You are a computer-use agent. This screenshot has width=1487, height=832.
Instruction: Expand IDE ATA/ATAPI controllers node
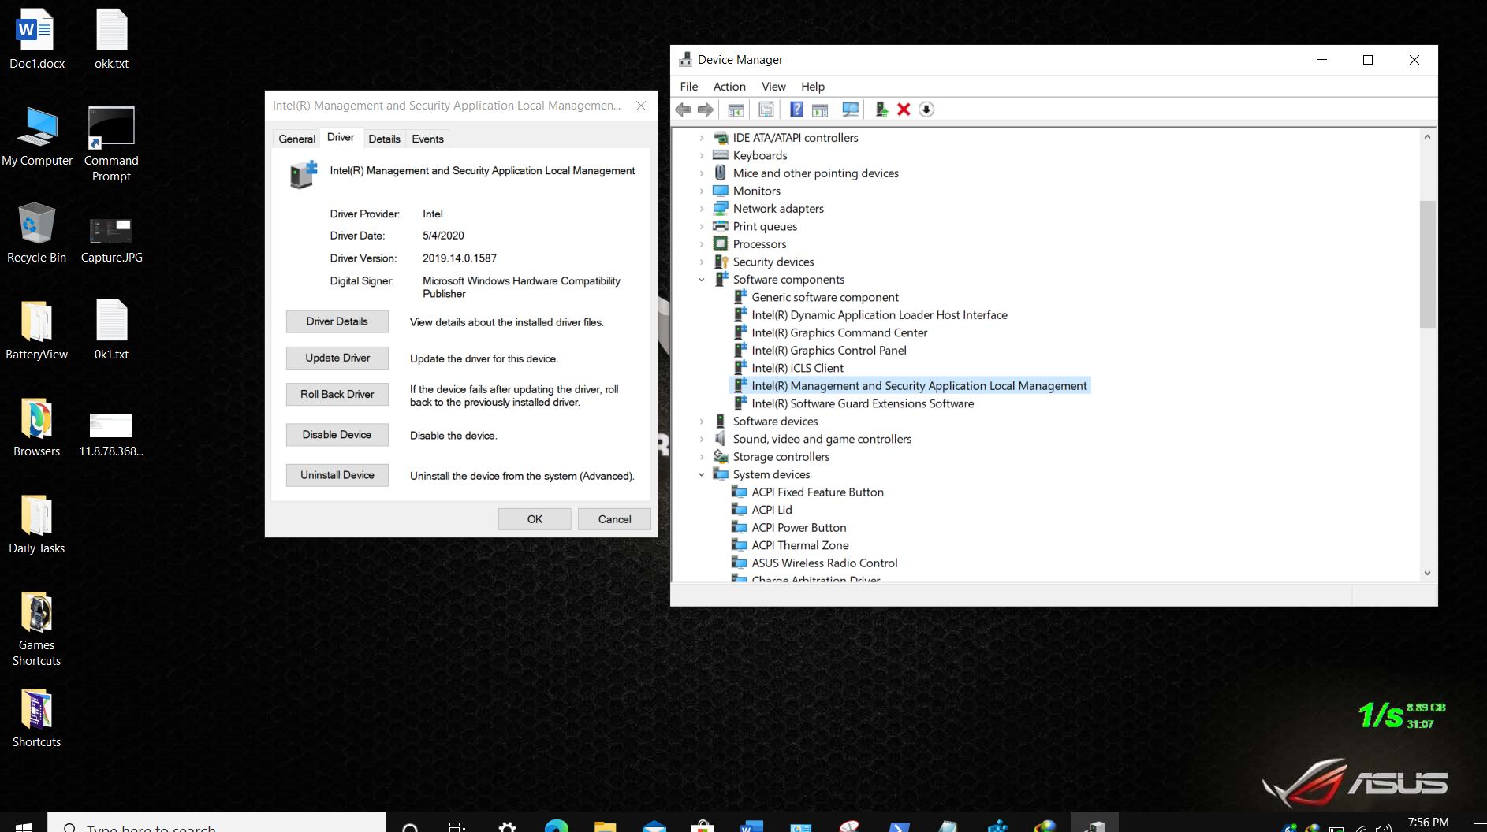tap(702, 138)
